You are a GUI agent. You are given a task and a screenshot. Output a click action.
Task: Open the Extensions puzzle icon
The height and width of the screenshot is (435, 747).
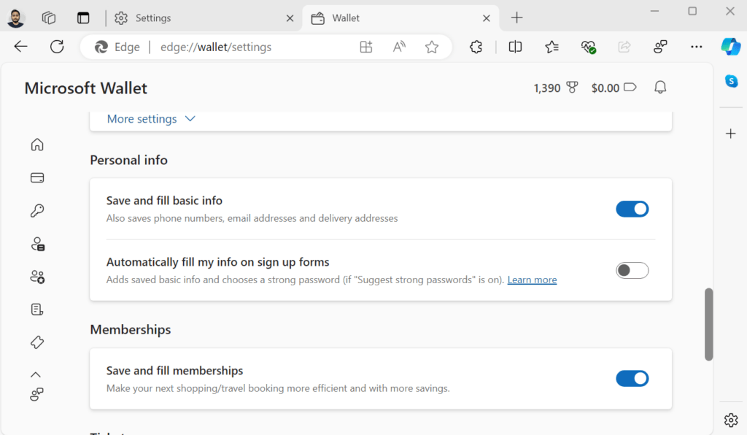coord(476,47)
